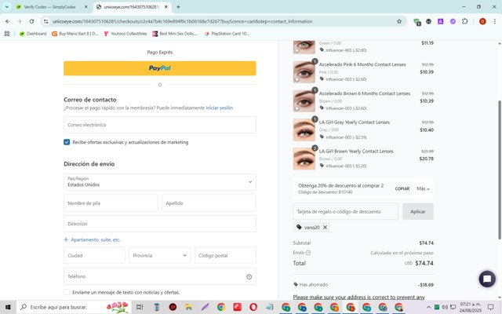Image resolution: width=502 pixels, height=314 pixels.
Task: Click the Windows taskbar search box
Action: point(74,307)
